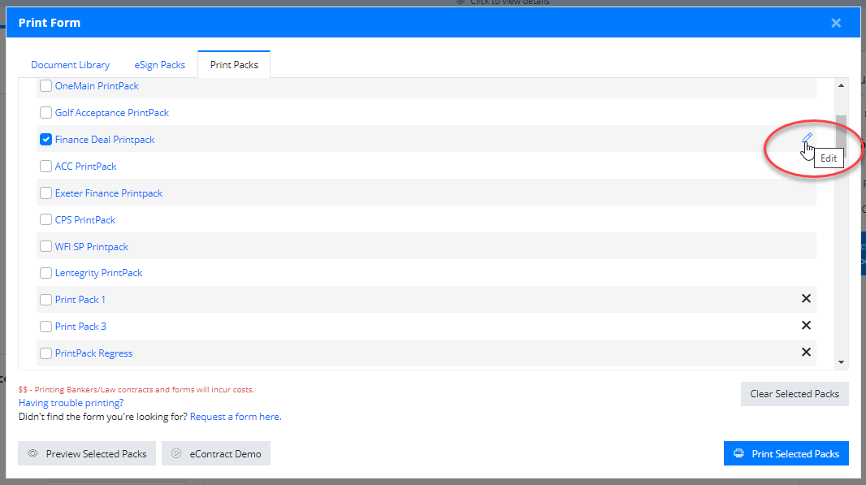Click the printer icon on Print Selected Packs
This screenshot has width=866, height=485.
coord(739,453)
